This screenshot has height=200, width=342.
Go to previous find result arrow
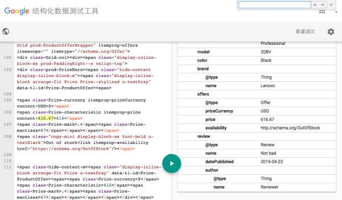315,5
